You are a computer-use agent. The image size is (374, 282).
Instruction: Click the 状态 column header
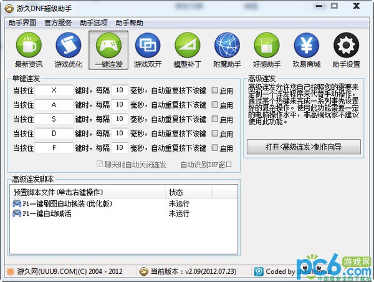coord(188,192)
